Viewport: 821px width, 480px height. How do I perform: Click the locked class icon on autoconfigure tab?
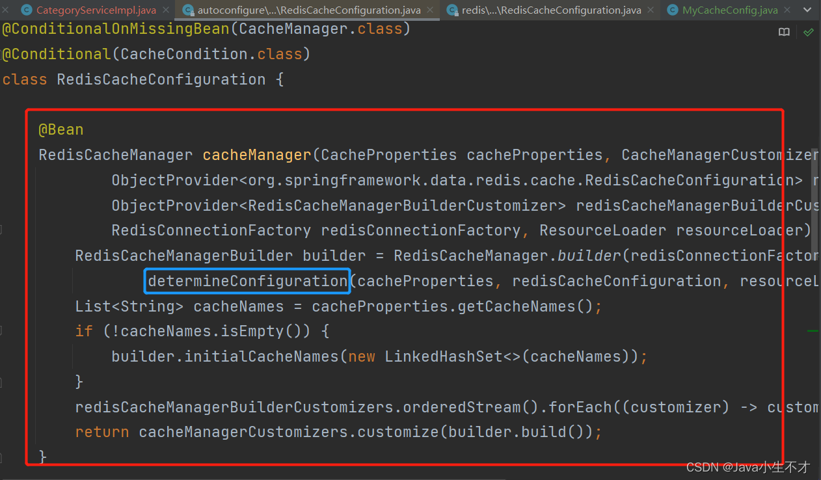[x=187, y=10]
